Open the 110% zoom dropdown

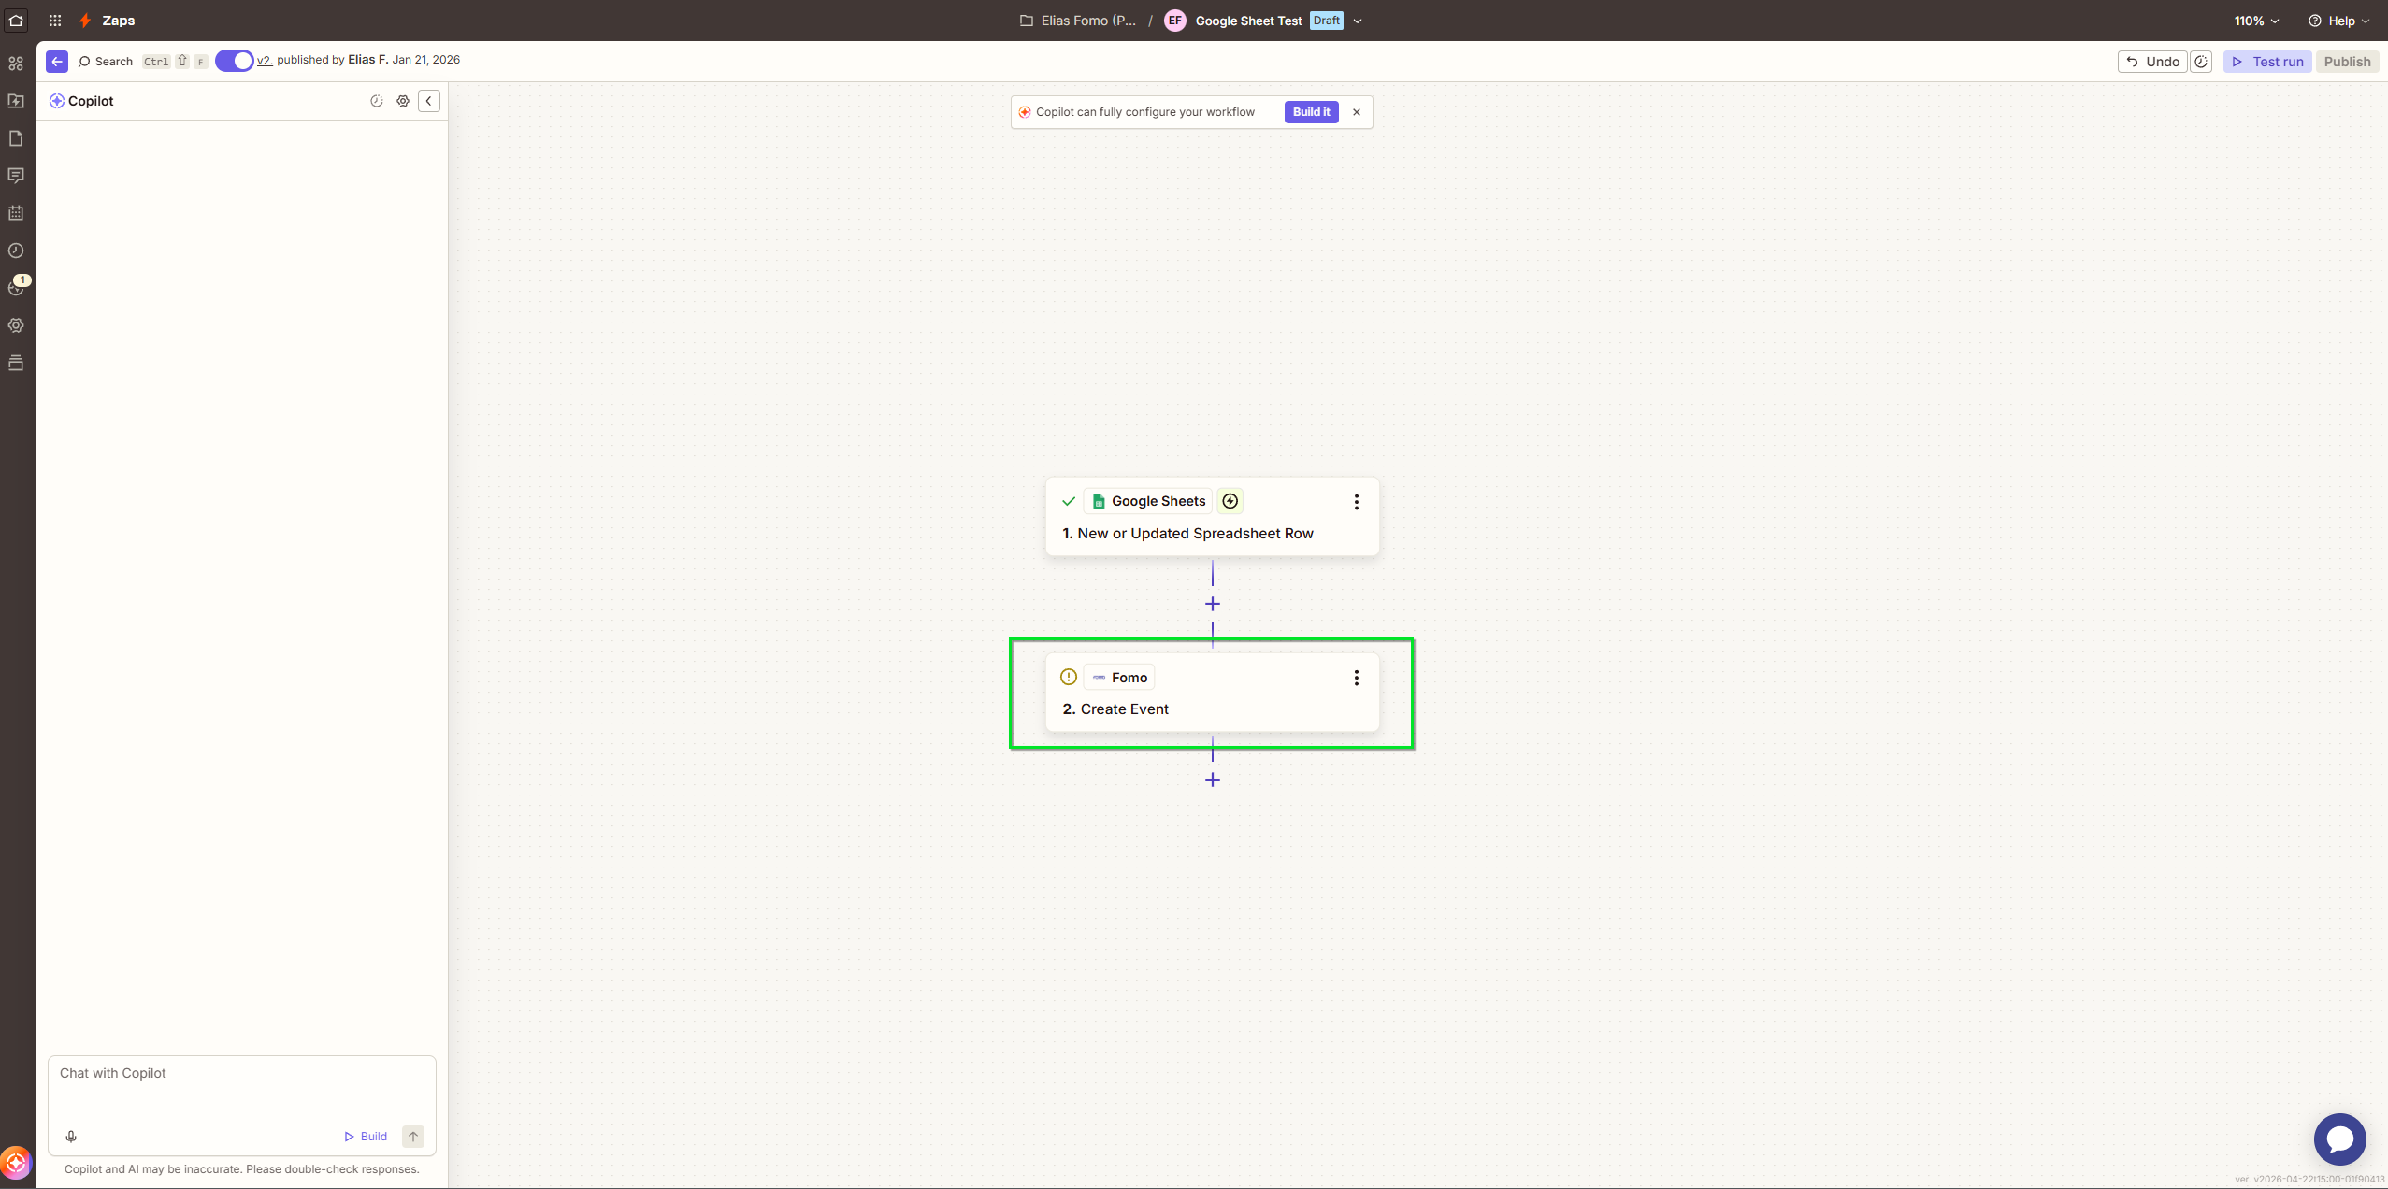2256,21
